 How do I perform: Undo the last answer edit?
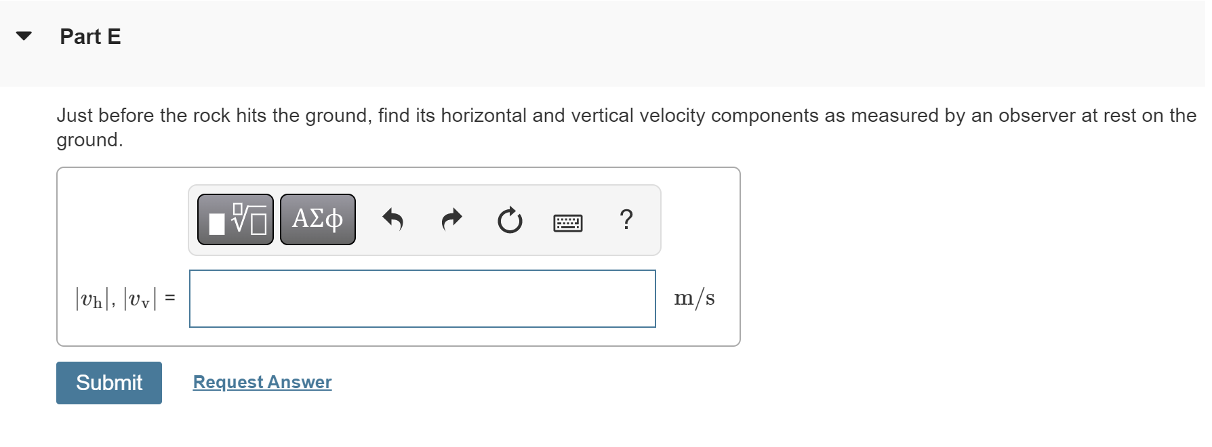point(393,219)
